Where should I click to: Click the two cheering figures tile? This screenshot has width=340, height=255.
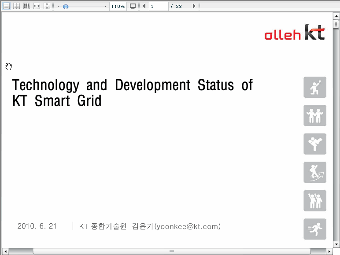(315, 201)
